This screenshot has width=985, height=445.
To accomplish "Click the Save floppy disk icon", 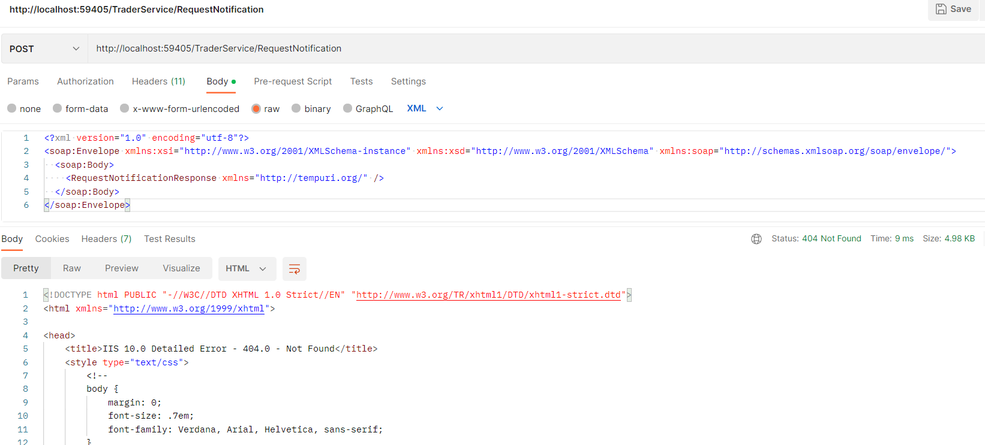I will tap(941, 9).
